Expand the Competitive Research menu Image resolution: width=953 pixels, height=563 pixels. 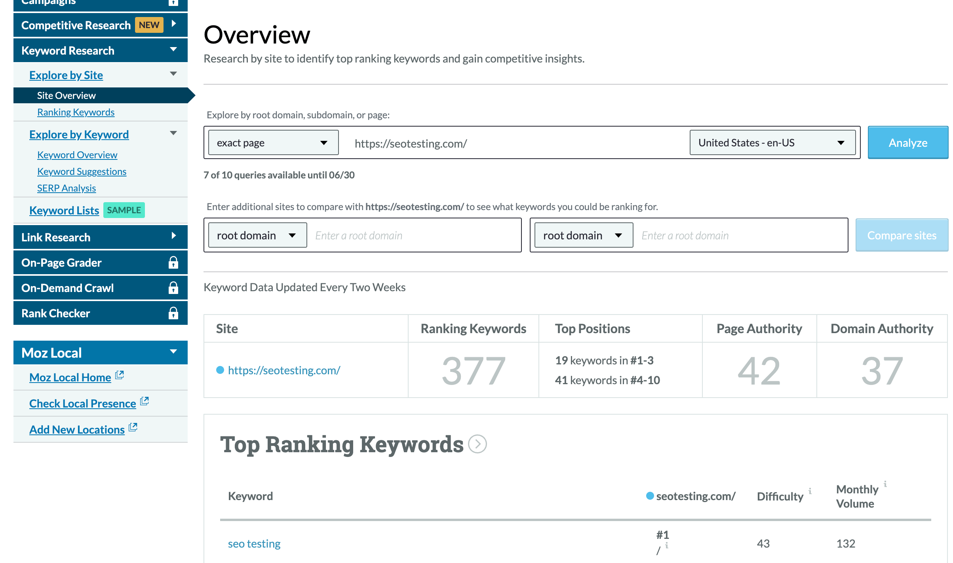coord(173,24)
